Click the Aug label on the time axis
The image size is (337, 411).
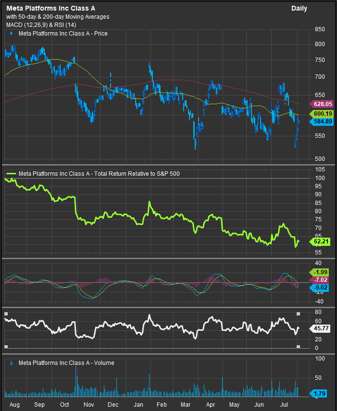click(x=14, y=404)
